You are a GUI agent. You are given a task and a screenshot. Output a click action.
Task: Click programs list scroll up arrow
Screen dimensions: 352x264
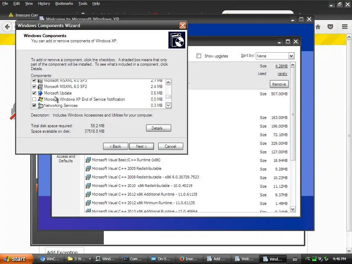[293, 65]
